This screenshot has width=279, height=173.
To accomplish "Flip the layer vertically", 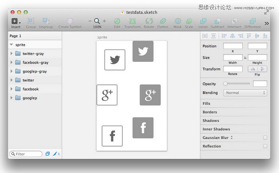I will pos(262,69).
